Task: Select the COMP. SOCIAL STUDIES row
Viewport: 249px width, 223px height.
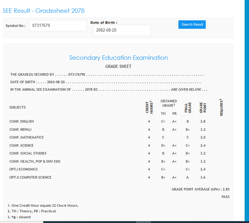Action: pos(28,153)
